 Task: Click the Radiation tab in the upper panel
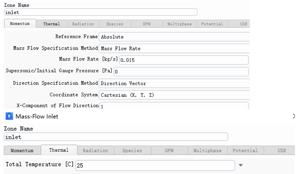[x=83, y=24]
